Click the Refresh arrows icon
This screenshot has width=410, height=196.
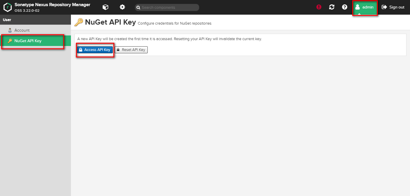pos(332,7)
